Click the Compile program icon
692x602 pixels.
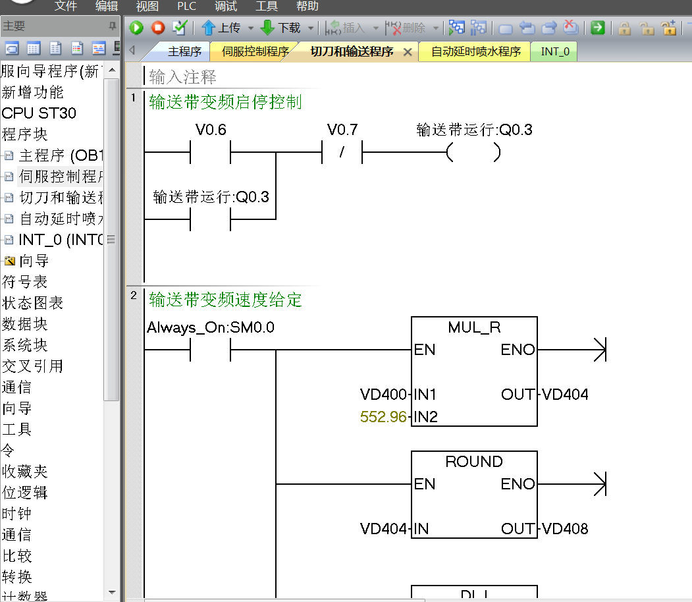pyautogui.click(x=179, y=28)
